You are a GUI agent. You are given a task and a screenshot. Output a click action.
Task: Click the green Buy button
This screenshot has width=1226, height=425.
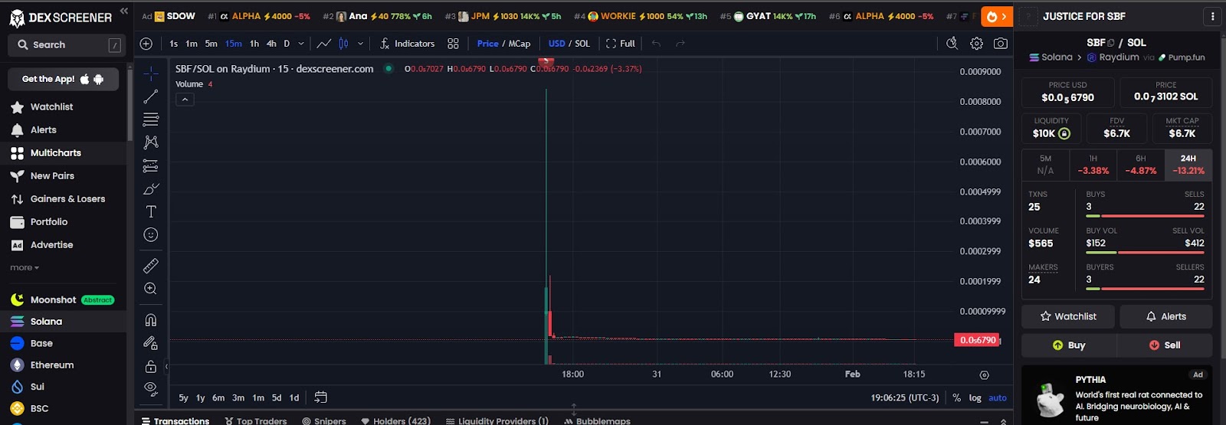point(1069,345)
